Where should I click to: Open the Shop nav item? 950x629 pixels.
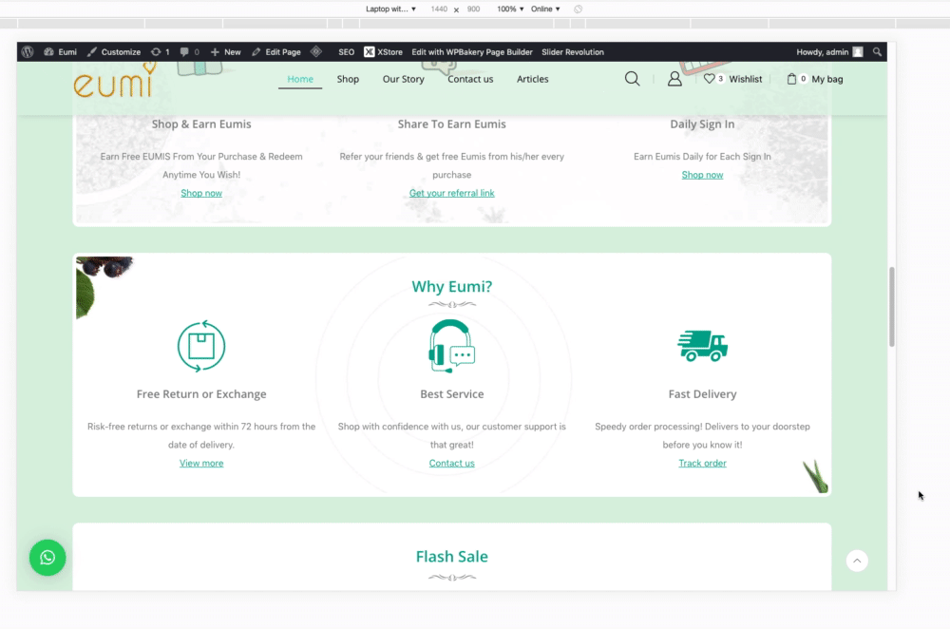(x=348, y=79)
